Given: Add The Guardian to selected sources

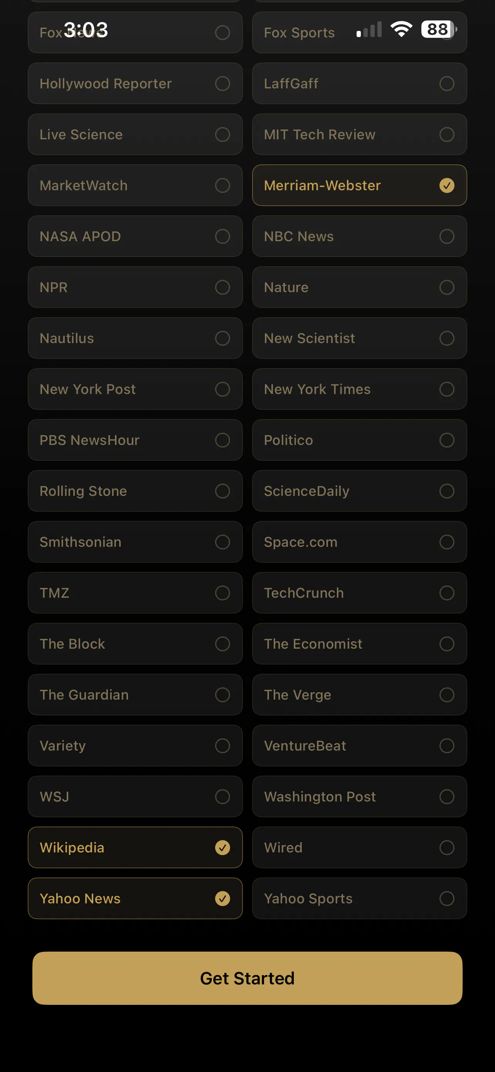Looking at the screenshot, I should point(135,695).
